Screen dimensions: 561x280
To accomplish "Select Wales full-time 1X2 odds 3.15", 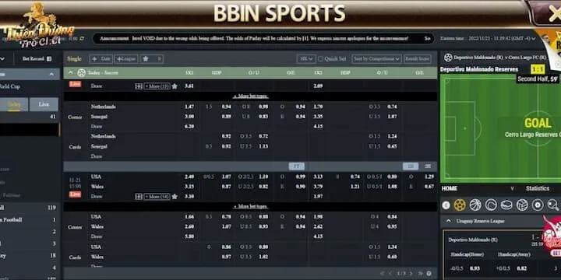I will coord(189,187).
